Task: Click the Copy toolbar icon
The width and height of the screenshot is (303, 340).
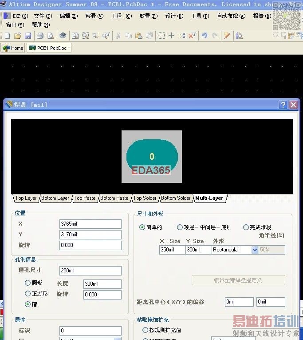Action: (129, 36)
